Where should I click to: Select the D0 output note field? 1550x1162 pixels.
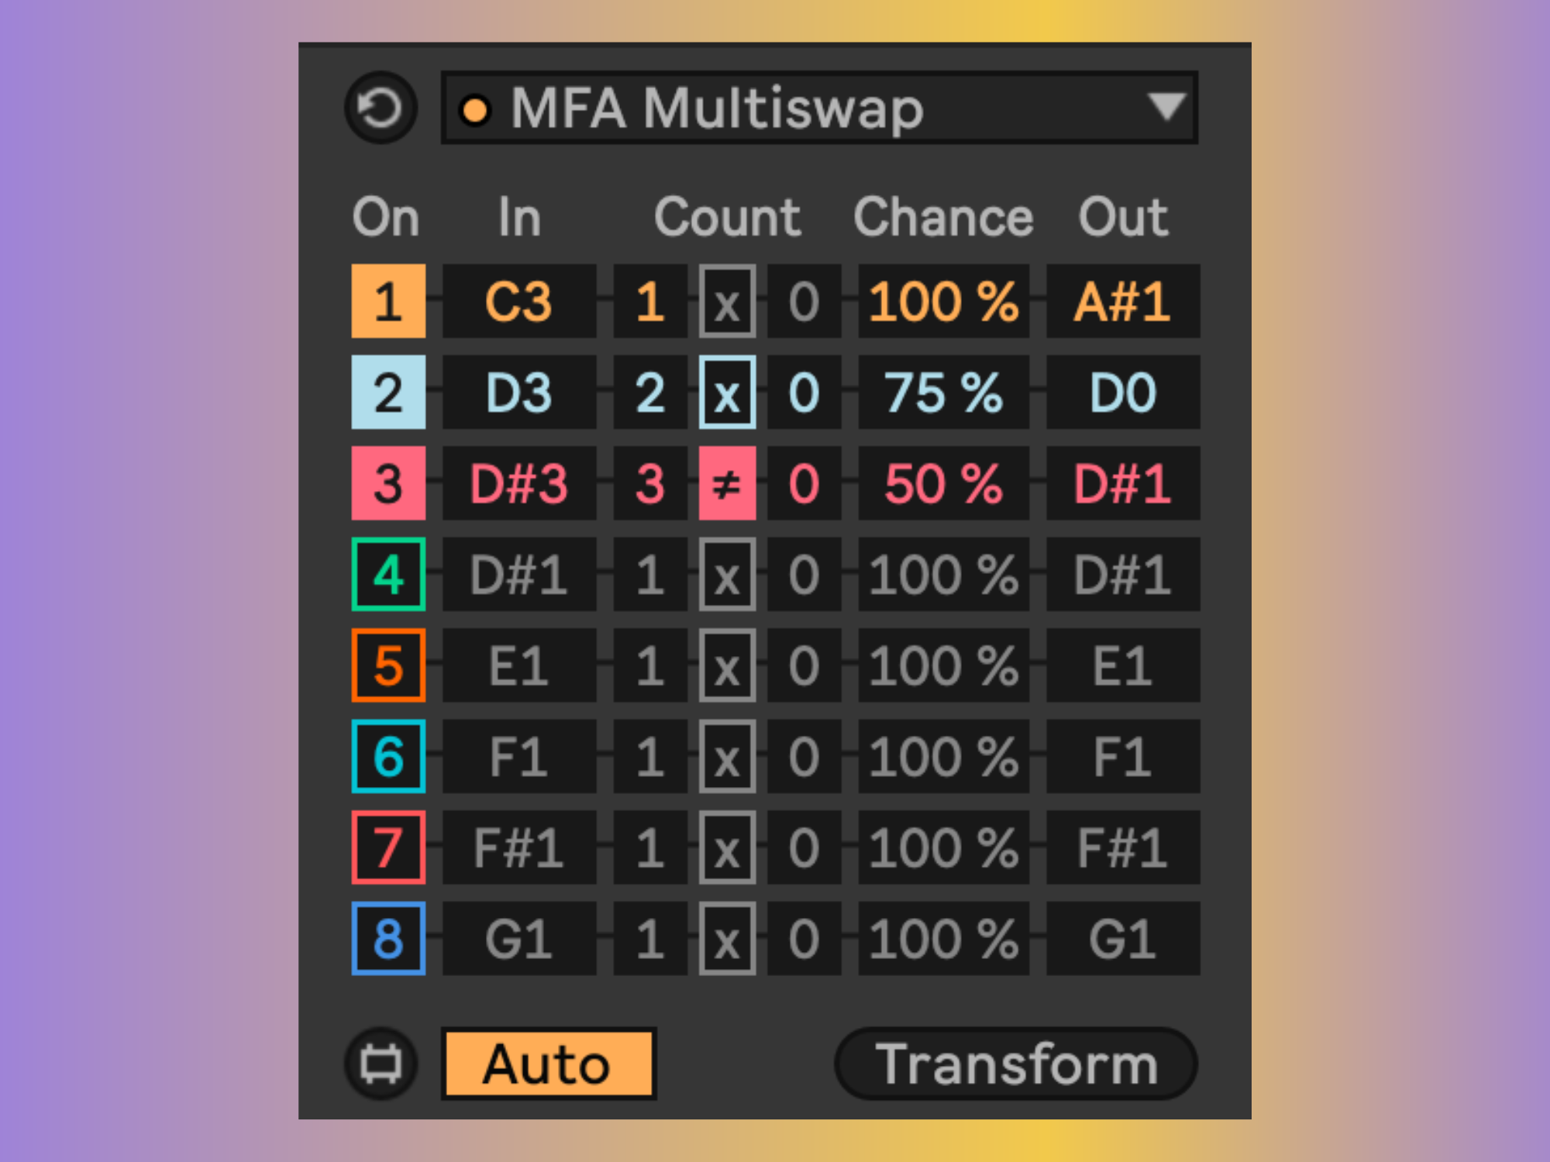coord(1123,392)
